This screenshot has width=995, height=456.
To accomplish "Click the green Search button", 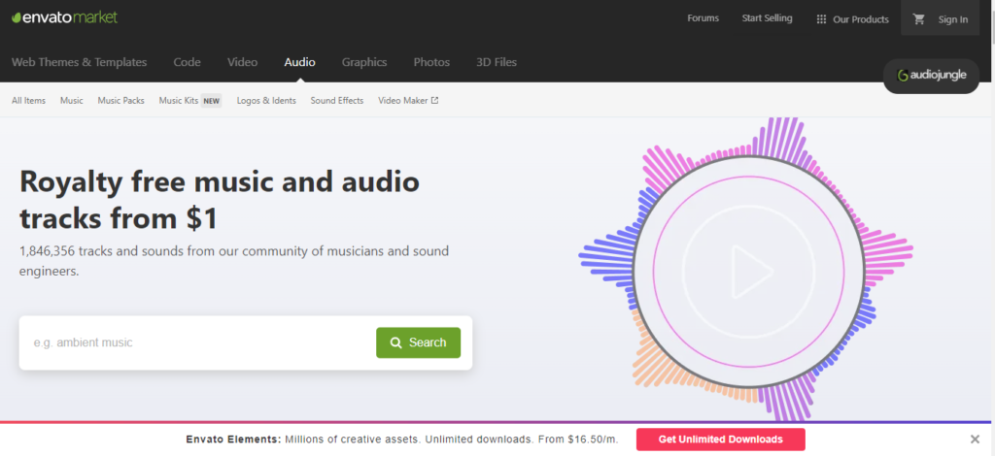I will 418,342.
